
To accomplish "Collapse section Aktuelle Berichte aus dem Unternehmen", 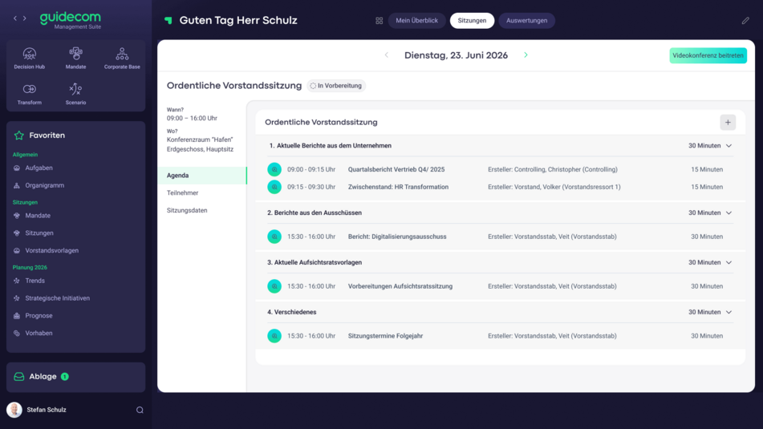I will pyautogui.click(x=729, y=146).
